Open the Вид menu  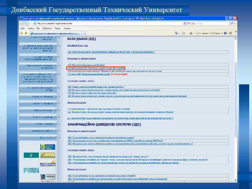coord(38,28)
